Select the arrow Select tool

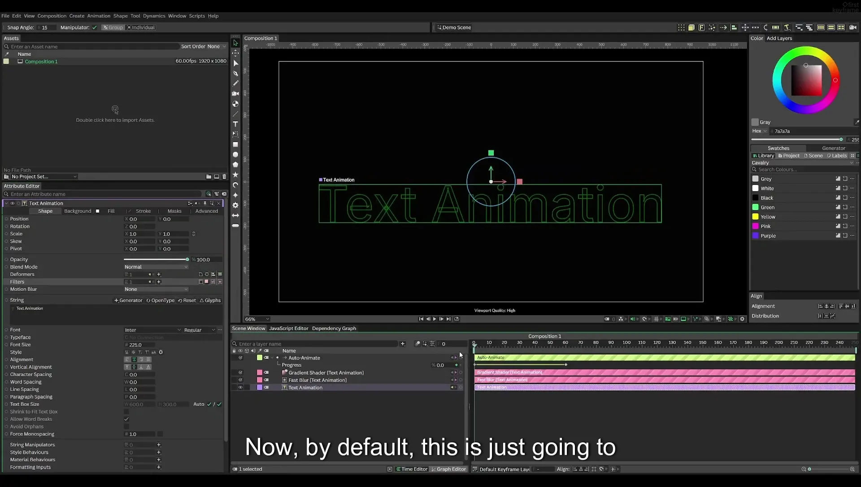(x=235, y=43)
